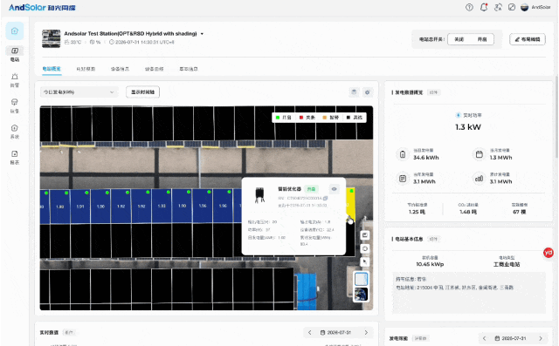559x346 pixels.
Task: Select the plain map style thumbnail
Action: pyautogui.click(x=361, y=279)
